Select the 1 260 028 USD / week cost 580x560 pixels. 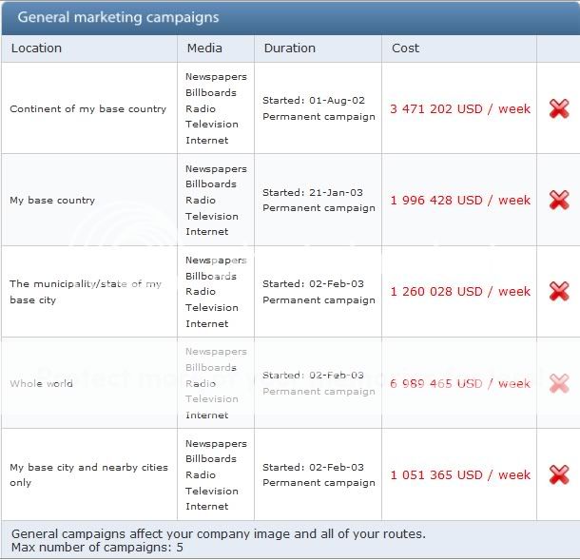(460, 291)
